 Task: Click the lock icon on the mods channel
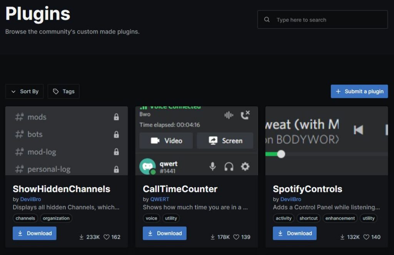click(x=116, y=117)
